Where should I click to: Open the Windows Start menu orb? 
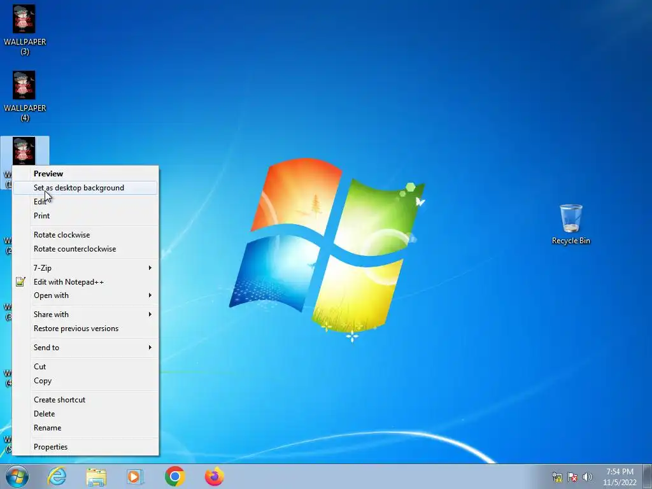(17, 476)
